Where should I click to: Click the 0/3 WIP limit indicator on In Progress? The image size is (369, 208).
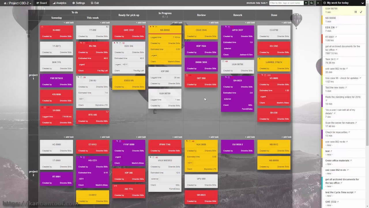click(165, 16)
